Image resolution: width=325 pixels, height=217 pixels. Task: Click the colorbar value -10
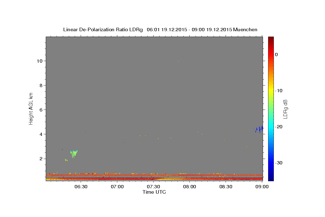tap(279, 91)
